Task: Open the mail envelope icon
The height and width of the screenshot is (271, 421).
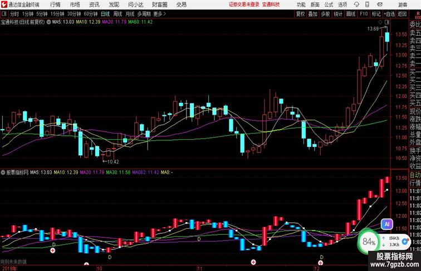Action: [x=380, y=4]
